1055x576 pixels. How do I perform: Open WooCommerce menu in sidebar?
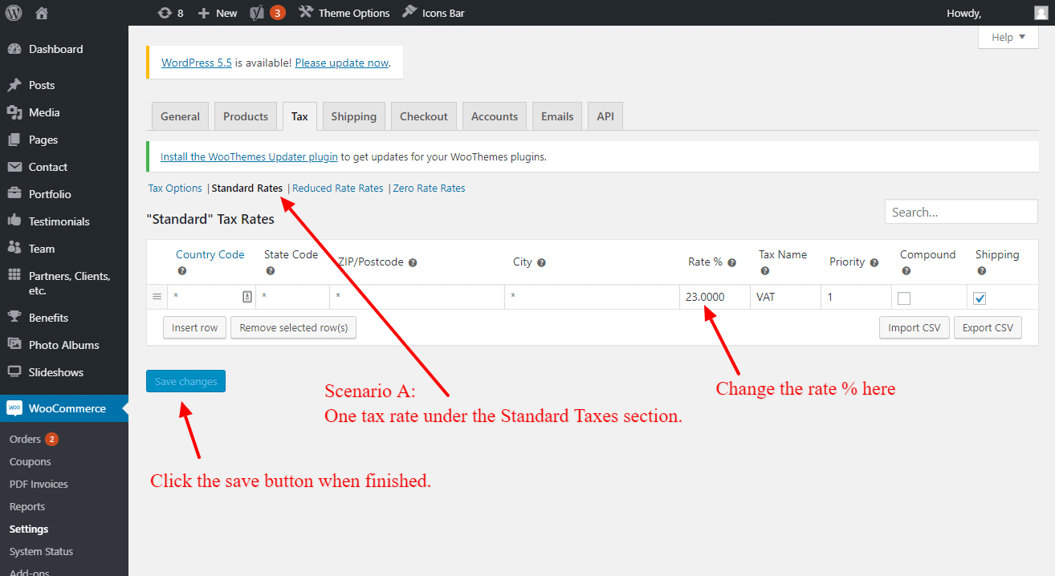click(64, 408)
